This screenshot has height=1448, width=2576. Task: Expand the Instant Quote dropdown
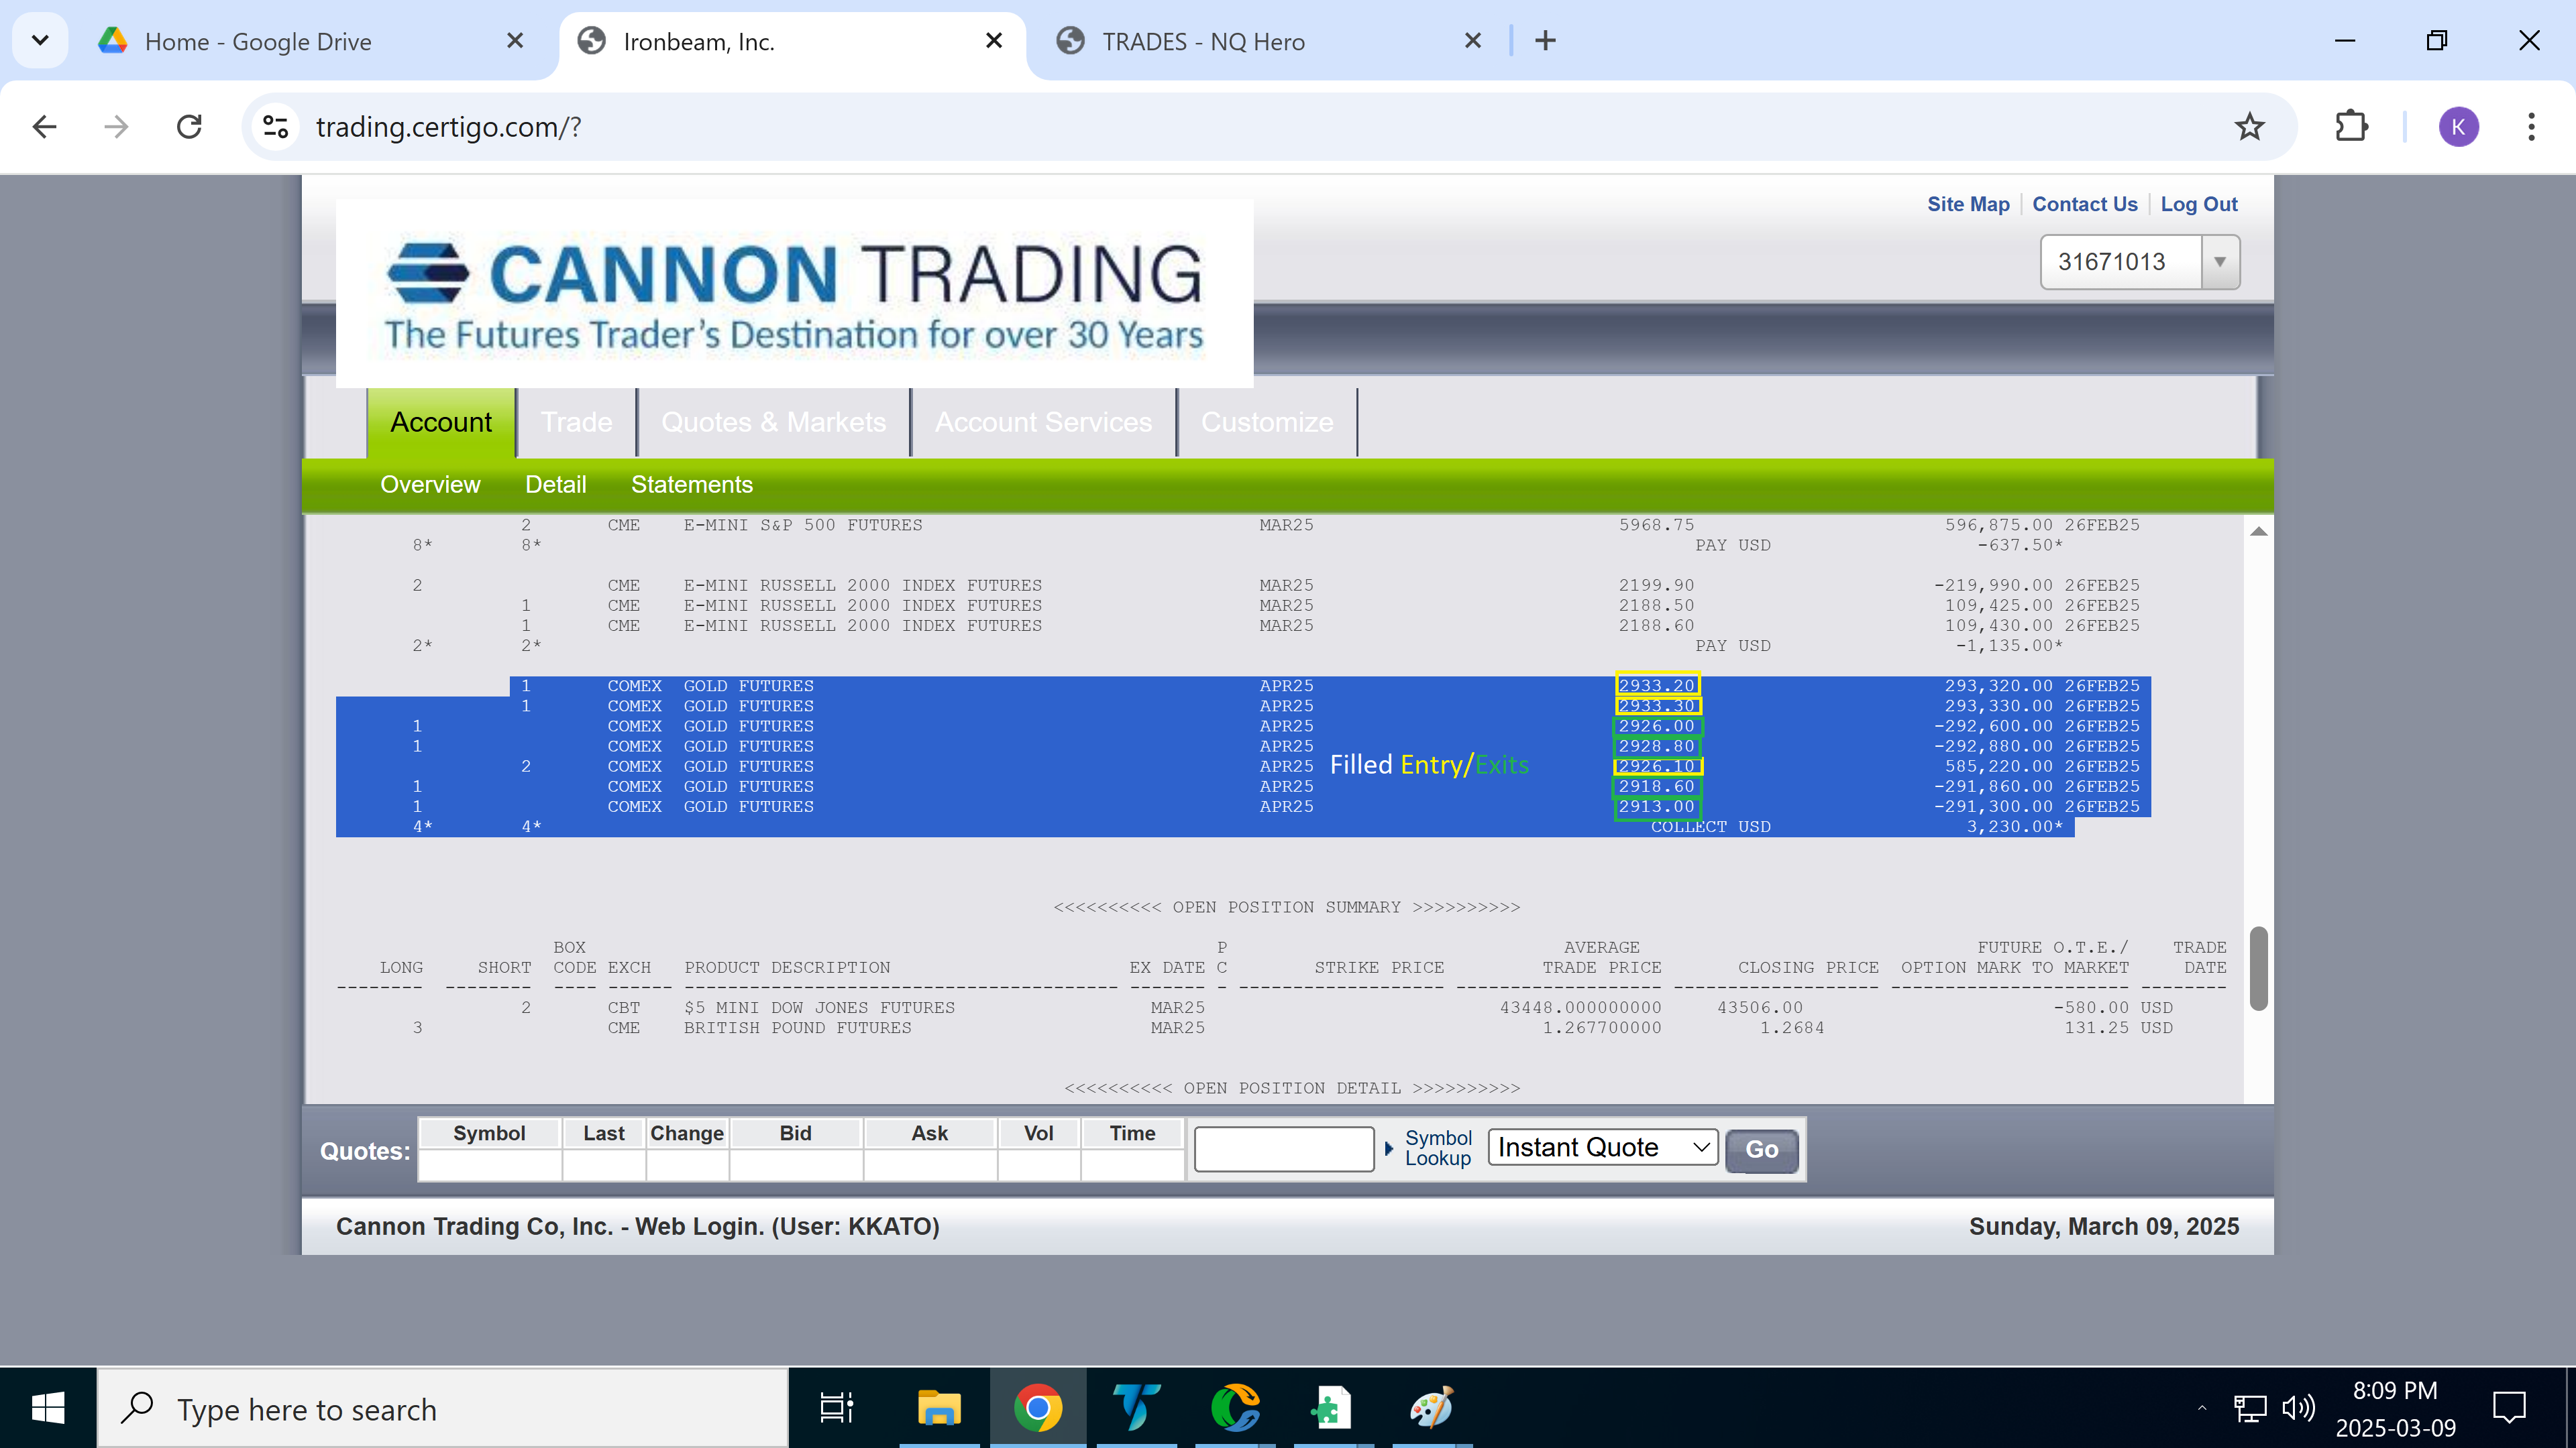coord(1602,1147)
